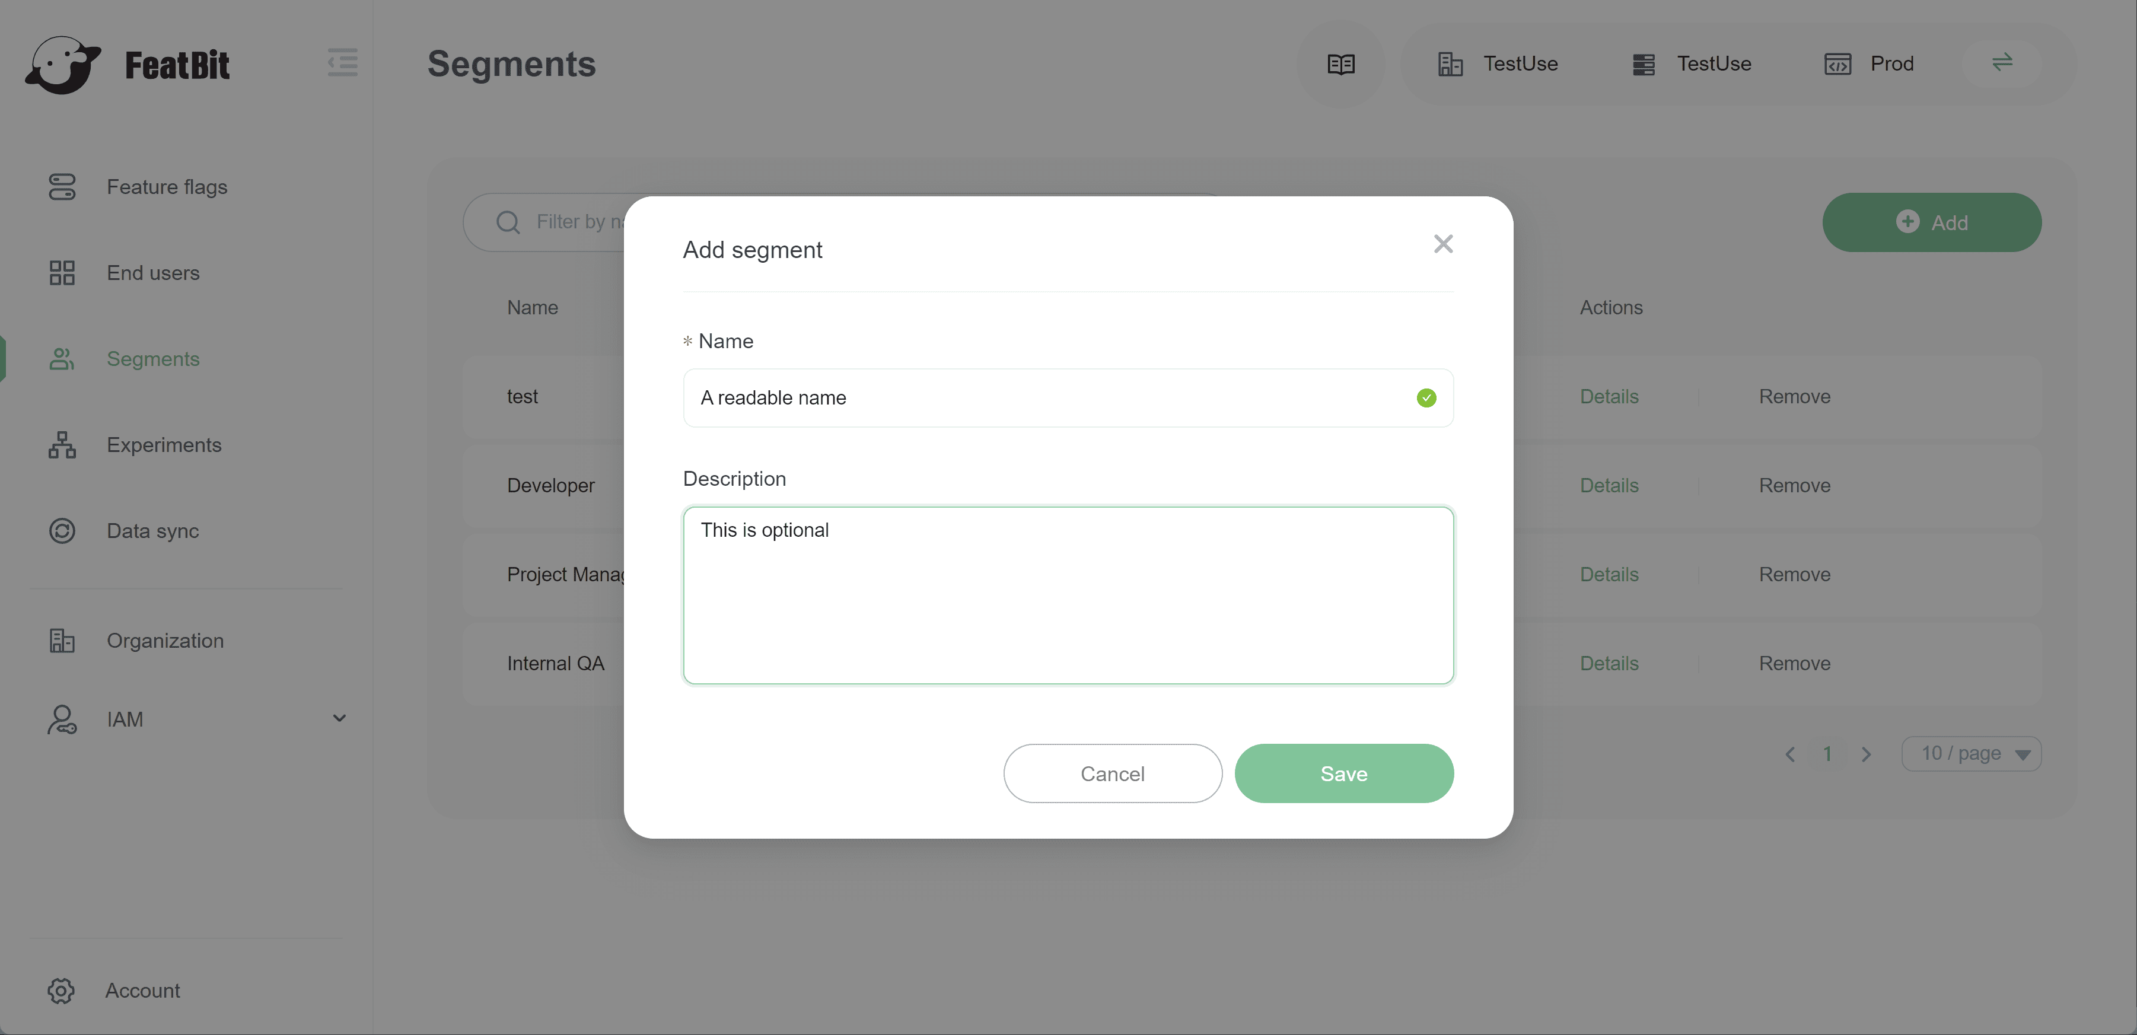Click the End users grid icon
The image size is (2137, 1035).
[x=62, y=273]
